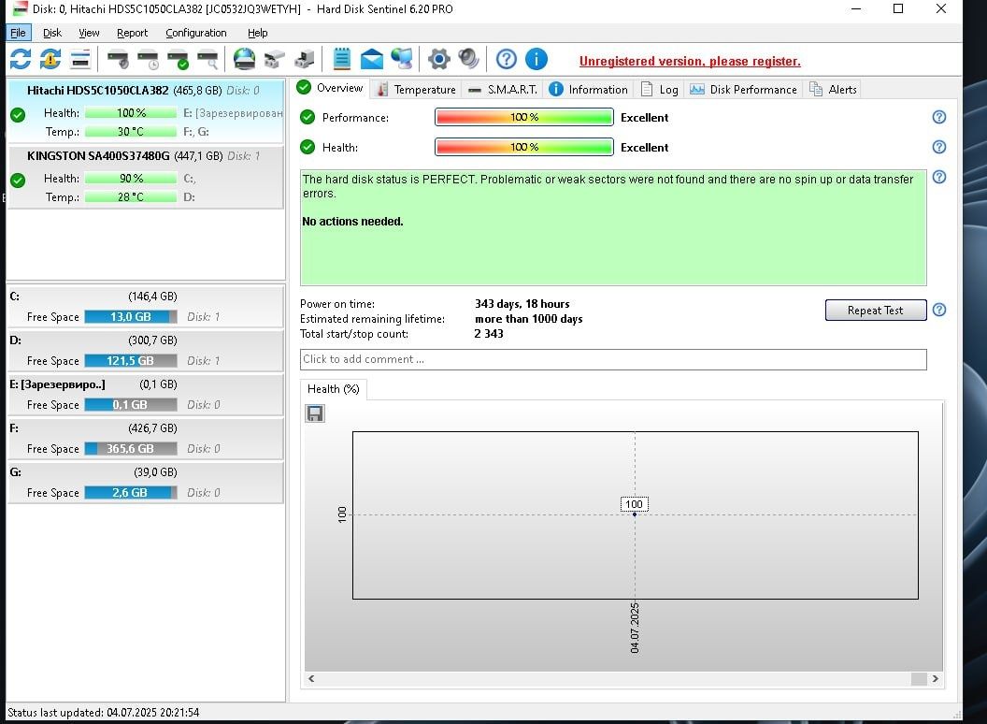Click the disk icon with clock overlay
Image resolution: width=987 pixels, height=724 pixels.
coord(148,60)
